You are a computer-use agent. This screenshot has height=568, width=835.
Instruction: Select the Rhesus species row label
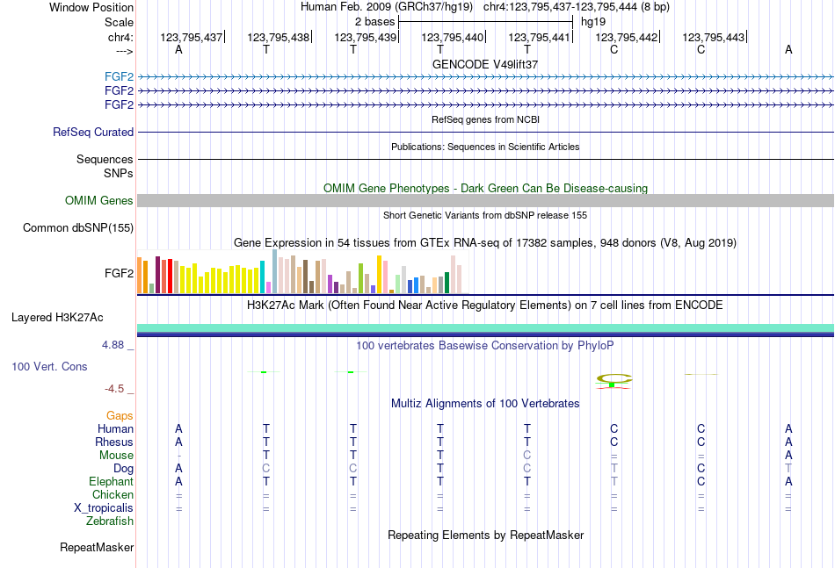(x=114, y=442)
